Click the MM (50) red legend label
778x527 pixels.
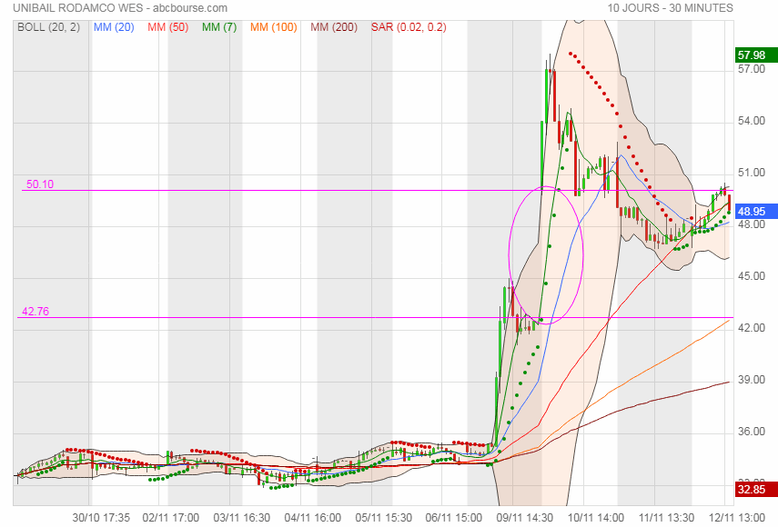(x=167, y=27)
